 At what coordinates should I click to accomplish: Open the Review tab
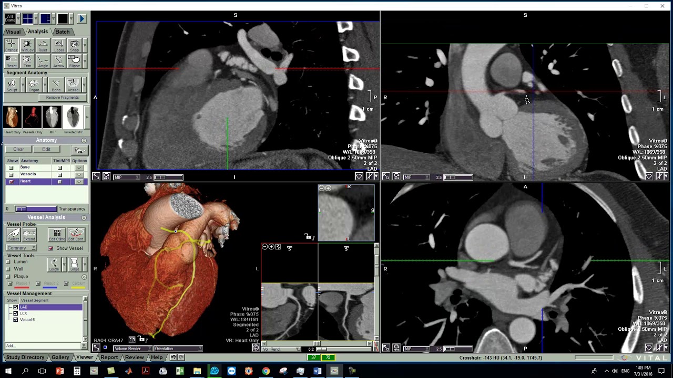134,358
